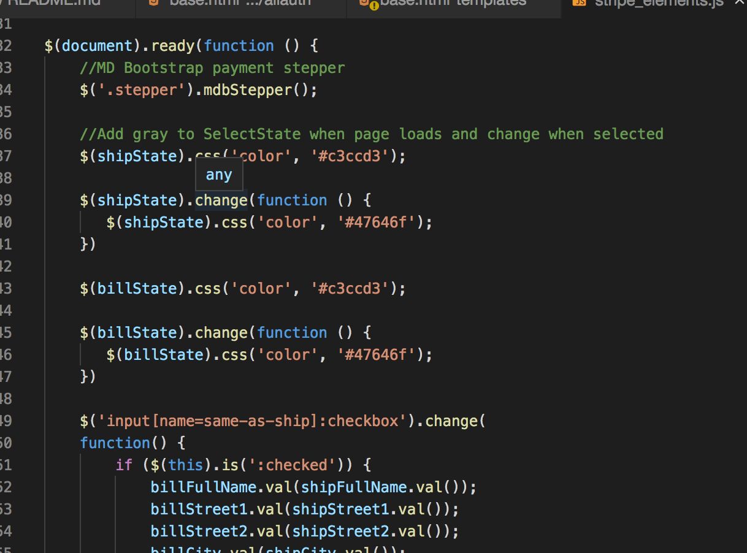
Task: Click line number 43 in the gutter
Action: 6,289
